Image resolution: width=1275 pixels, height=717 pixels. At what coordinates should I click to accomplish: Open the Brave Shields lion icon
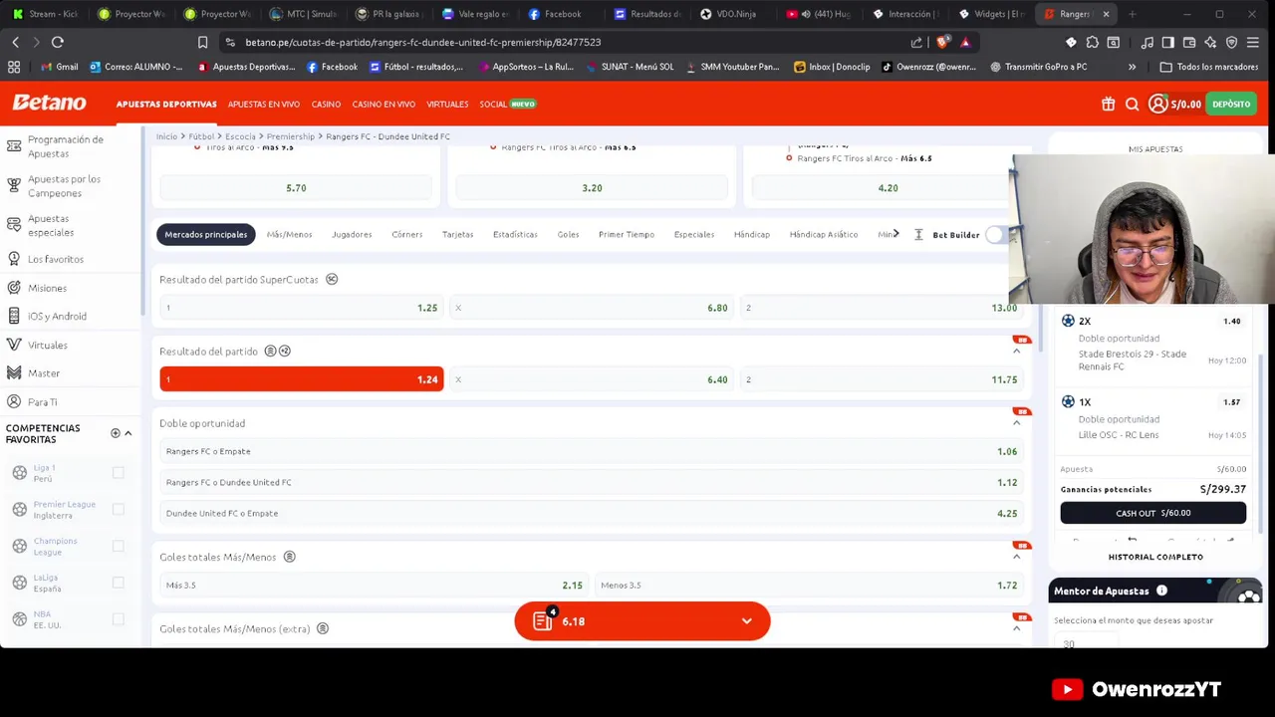point(942,42)
